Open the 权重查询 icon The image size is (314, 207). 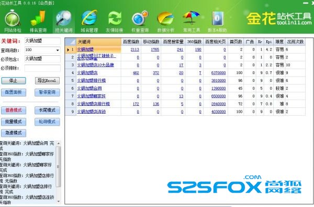(x=140, y=22)
